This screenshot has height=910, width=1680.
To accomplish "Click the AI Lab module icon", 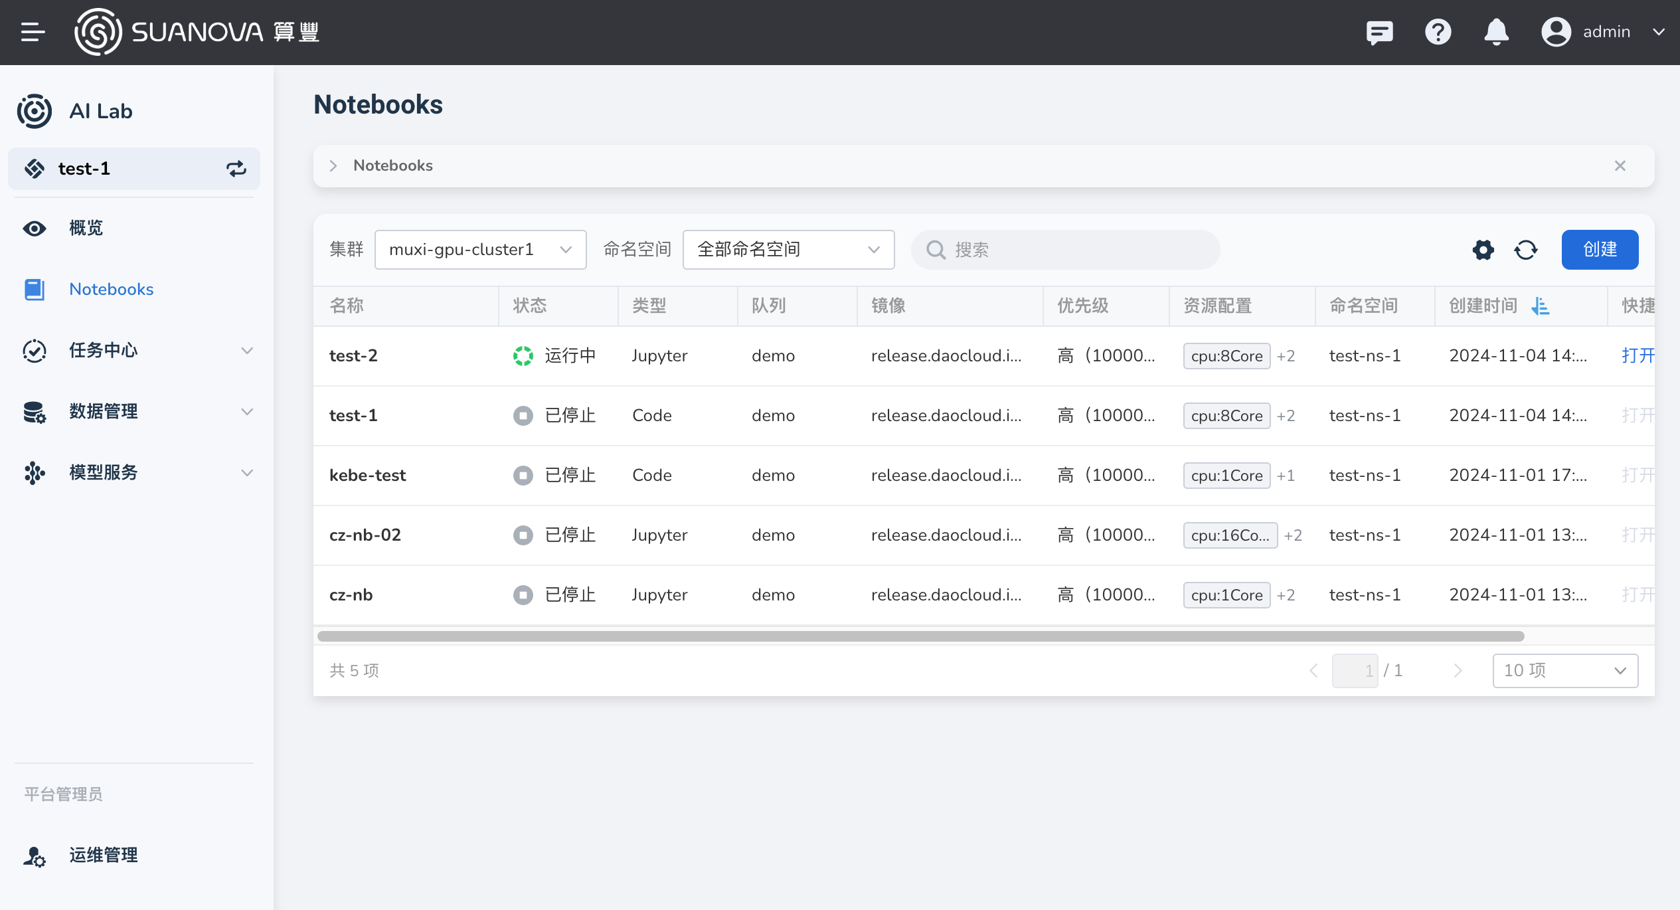I will tap(35, 111).
